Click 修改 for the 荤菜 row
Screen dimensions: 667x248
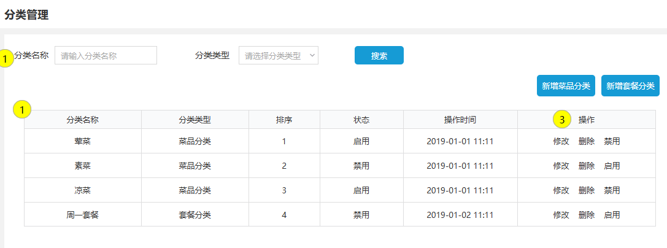click(x=561, y=141)
